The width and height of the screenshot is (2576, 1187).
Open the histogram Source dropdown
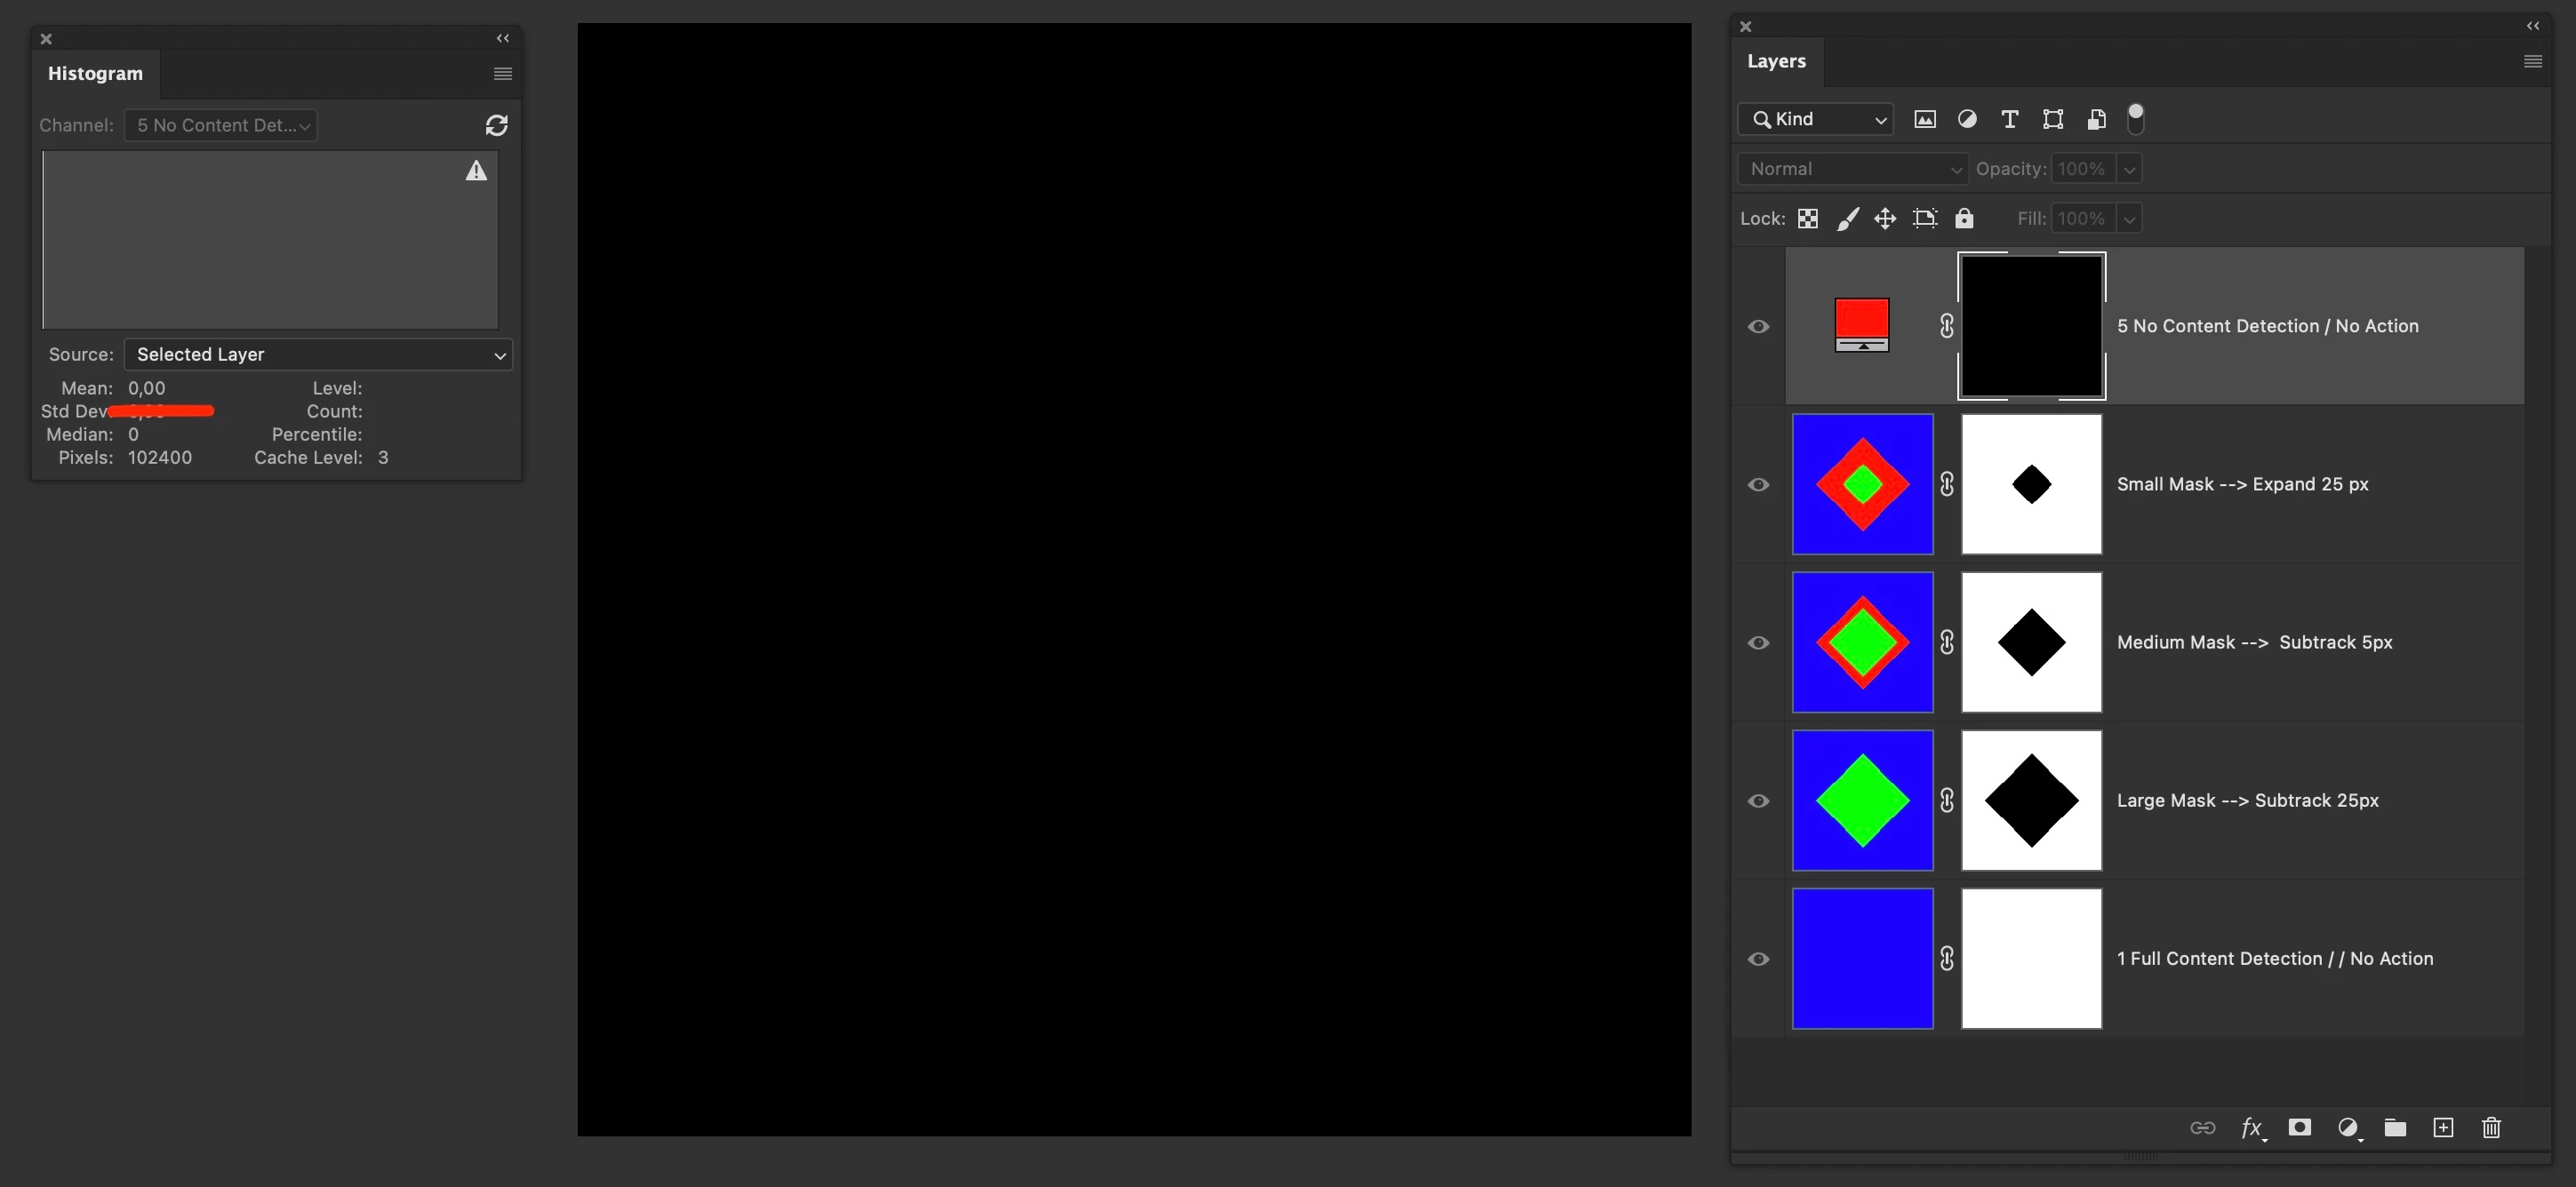318,355
